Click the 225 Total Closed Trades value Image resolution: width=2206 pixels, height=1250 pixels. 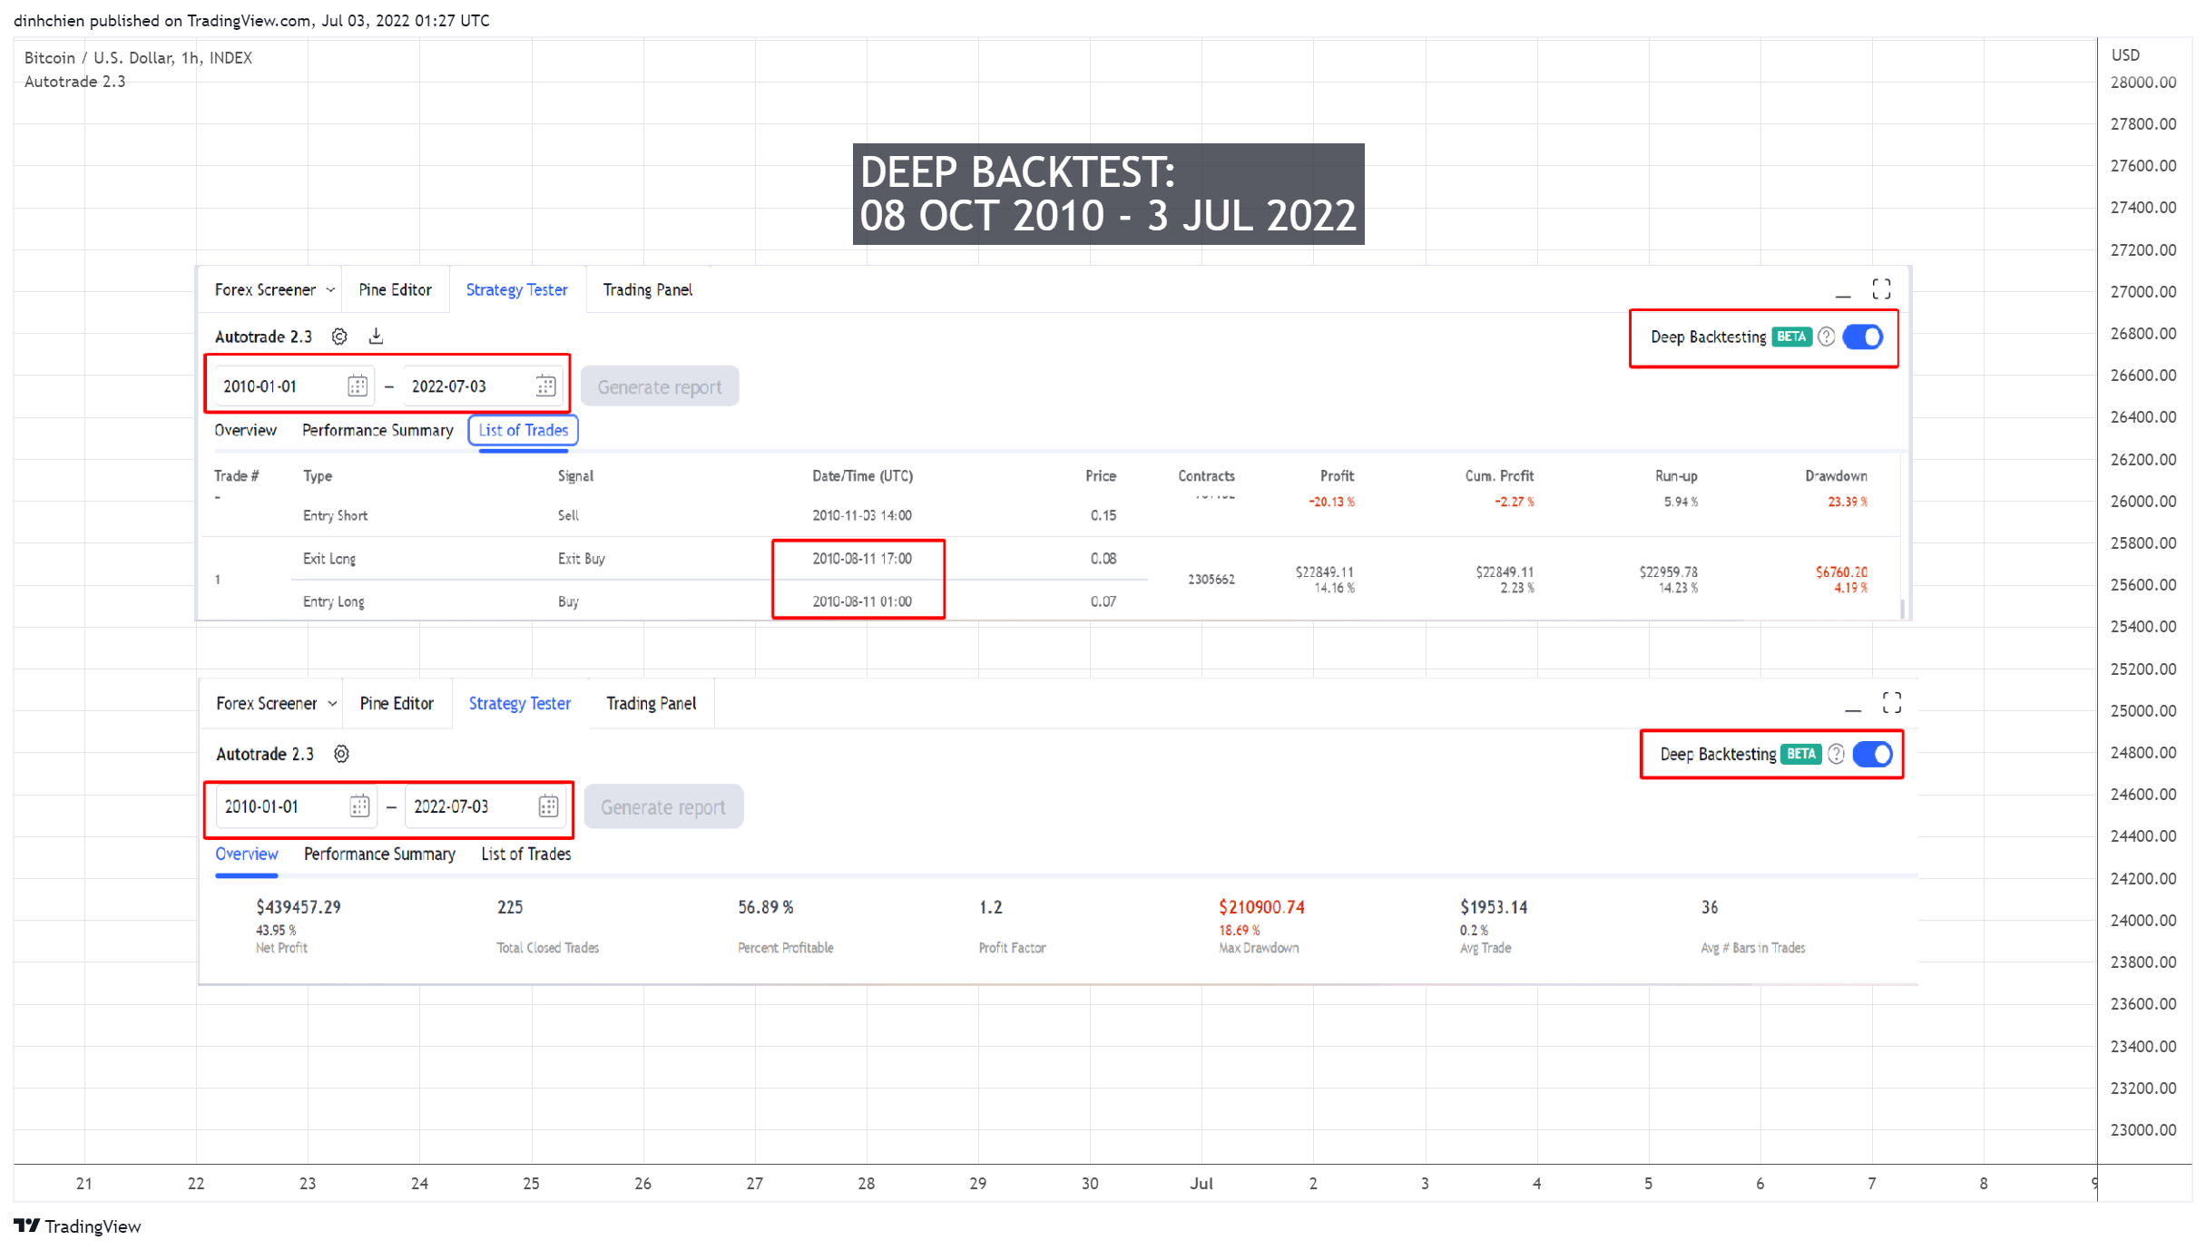pos(510,907)
